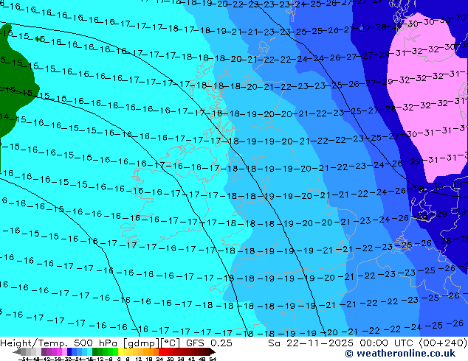
Task: Click the dark maroon right arrow end of the legend
Action: pyautogui.click(x=212, y=351)
